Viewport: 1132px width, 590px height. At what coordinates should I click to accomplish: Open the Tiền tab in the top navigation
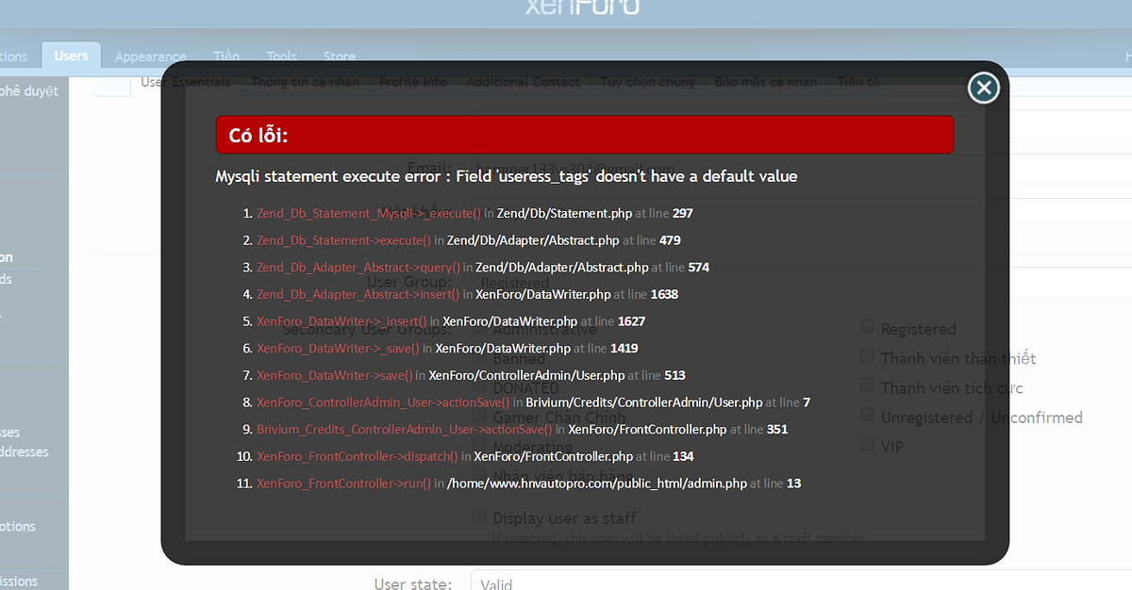tap(226, 57)
